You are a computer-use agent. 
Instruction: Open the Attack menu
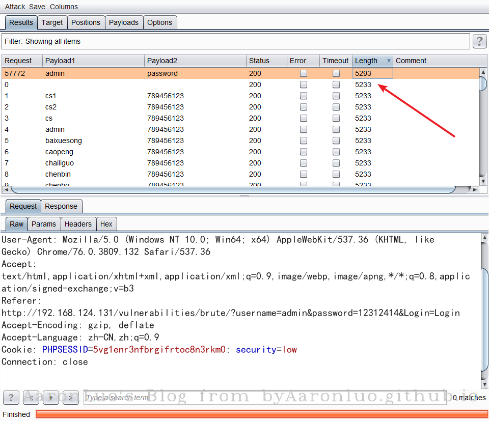pos(15,7)
